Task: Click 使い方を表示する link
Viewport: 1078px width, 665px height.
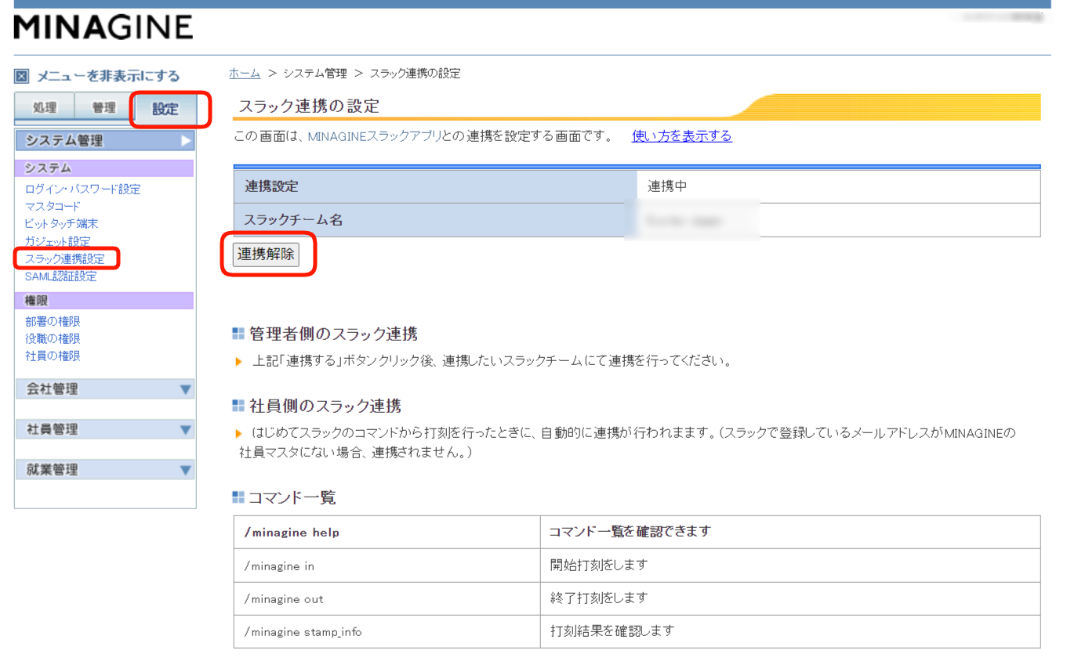Action: (682, 136)
